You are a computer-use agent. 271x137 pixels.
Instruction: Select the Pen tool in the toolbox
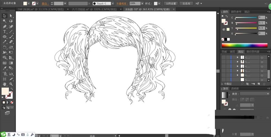coord(5,26)
